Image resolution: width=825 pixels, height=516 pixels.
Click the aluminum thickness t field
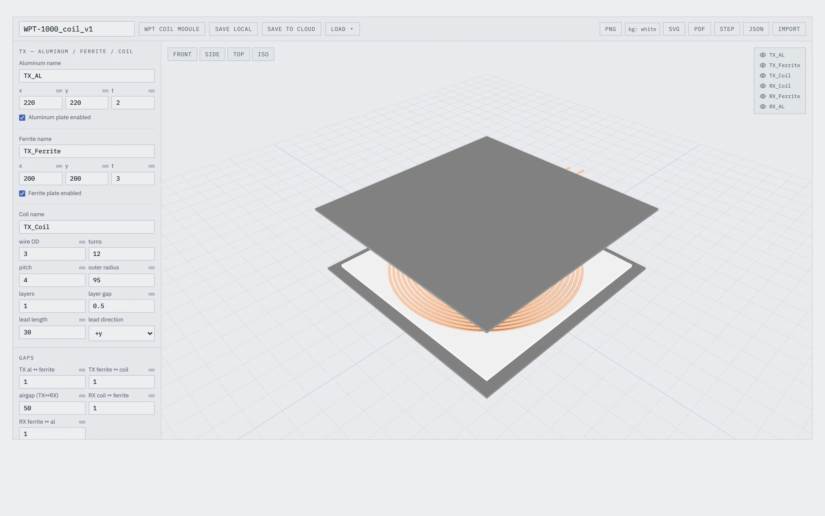pos(133,103)
